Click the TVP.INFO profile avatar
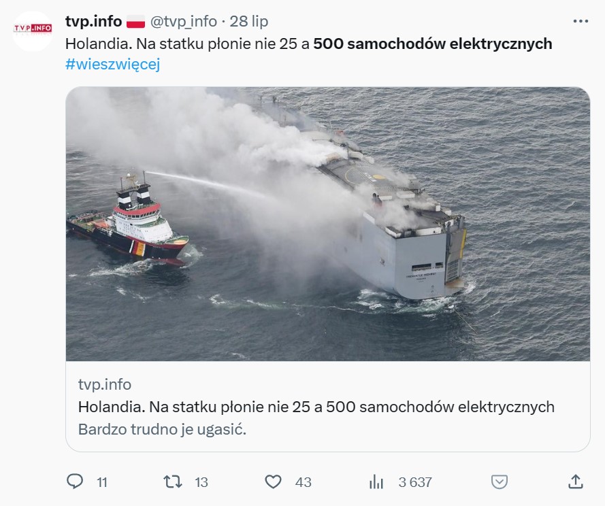605x506 pixels. pos(33,31)
